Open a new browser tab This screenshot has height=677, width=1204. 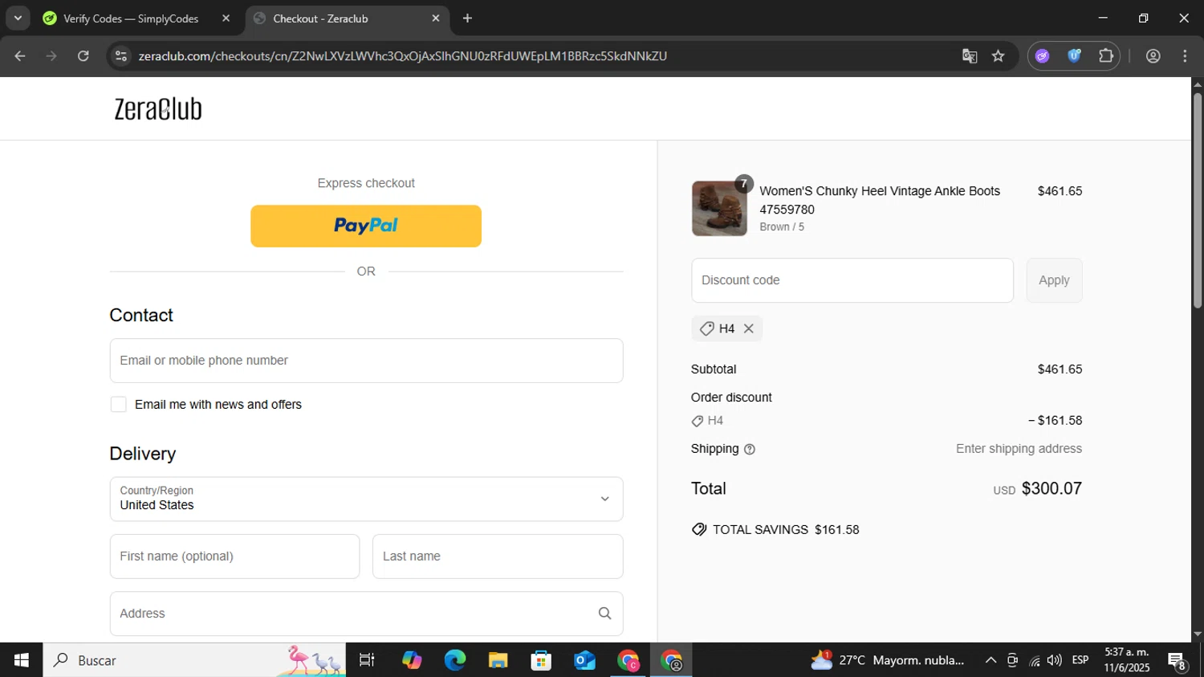tap(467, 18)
